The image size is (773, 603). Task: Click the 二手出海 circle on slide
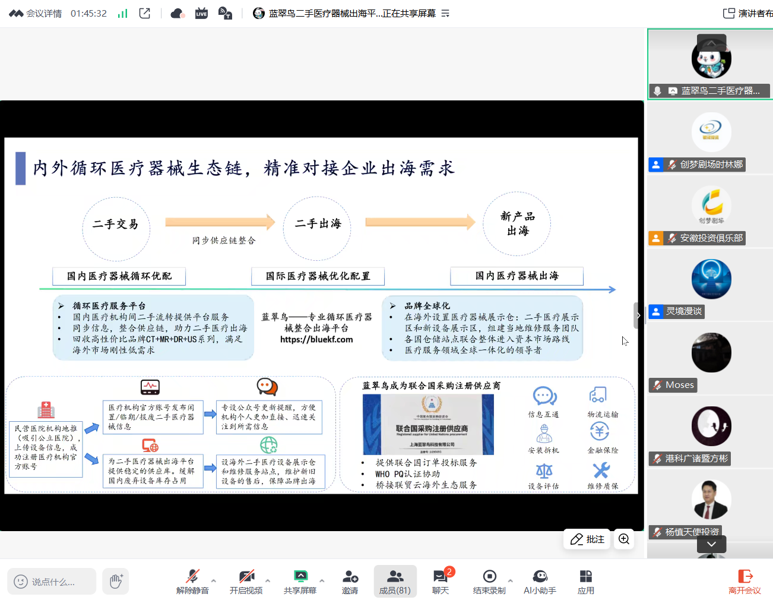pos(317,229)
